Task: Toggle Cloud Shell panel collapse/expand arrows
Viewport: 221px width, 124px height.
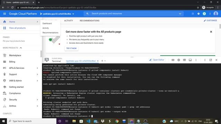Action: [205, 60]
